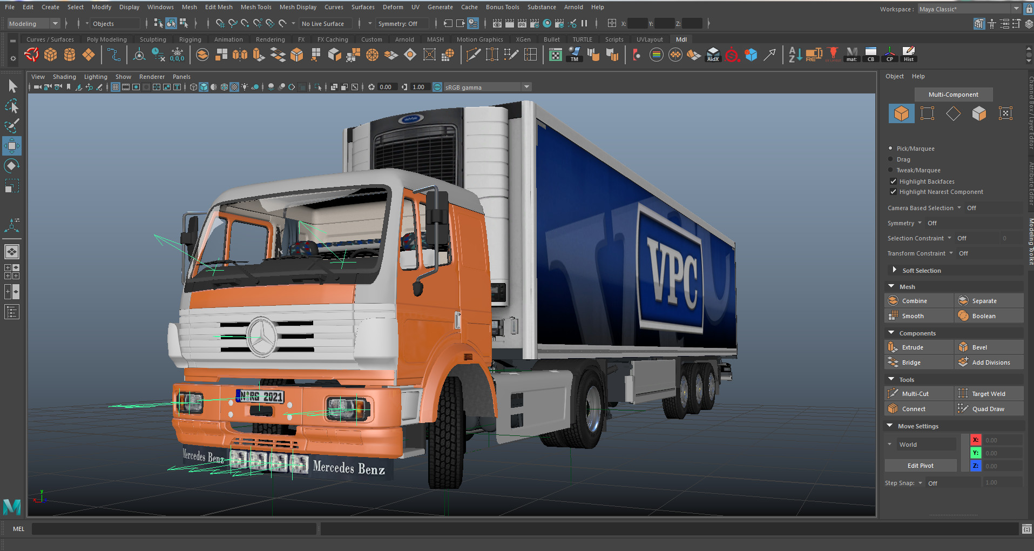Click the polygon cube shelf icon
The width and height of the screenshot is (1034, 551).
(x=51, y=55)
